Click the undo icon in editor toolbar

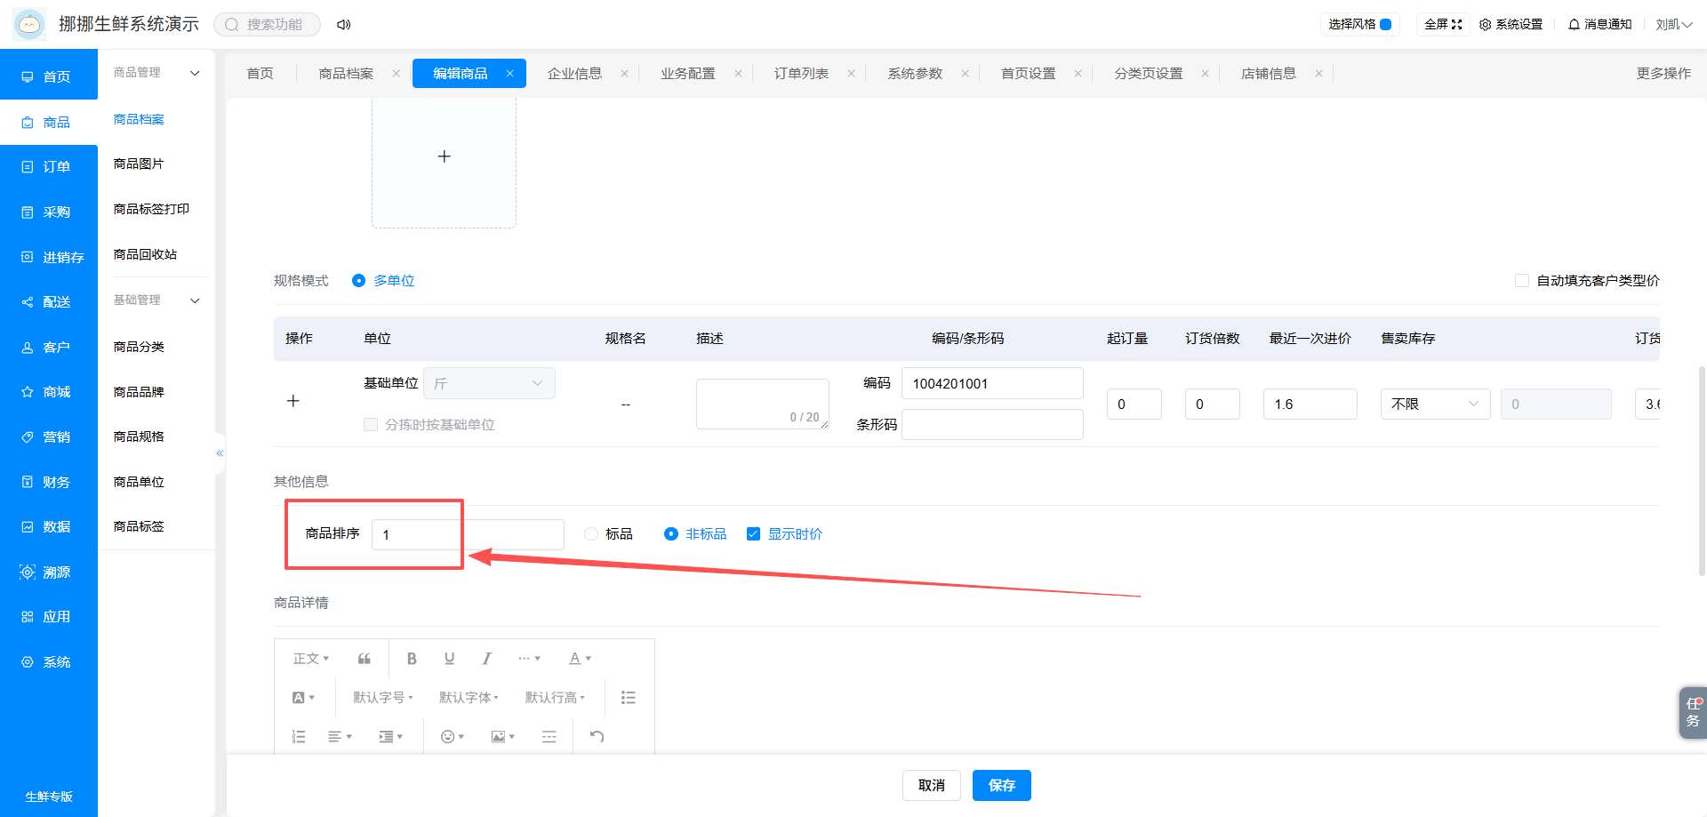pos(597,737)
